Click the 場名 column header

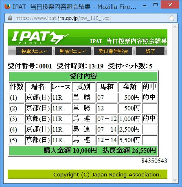click(x=38, y=87)
